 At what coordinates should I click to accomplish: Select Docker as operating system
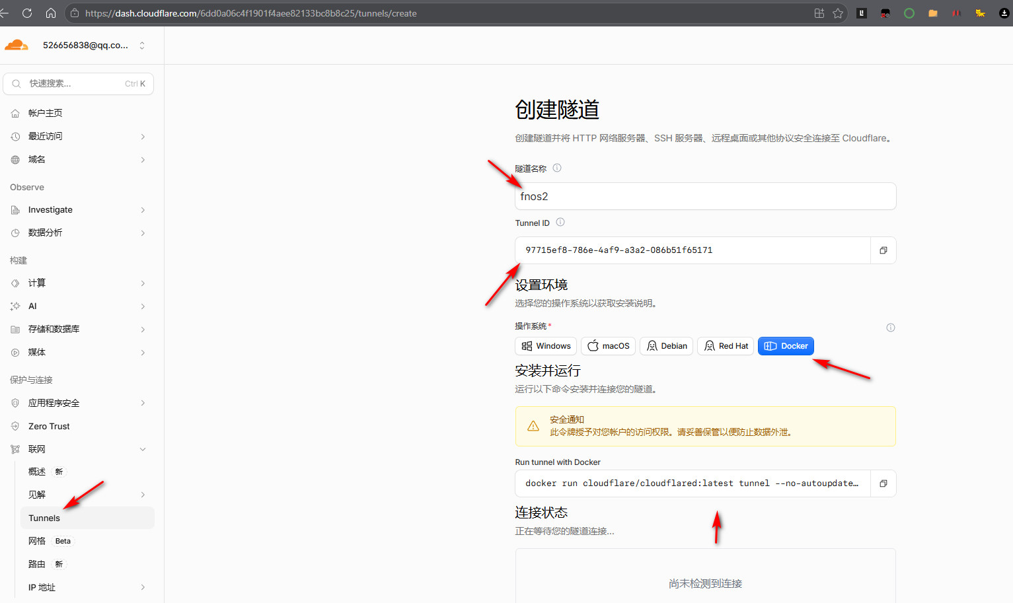coord(786,346)
